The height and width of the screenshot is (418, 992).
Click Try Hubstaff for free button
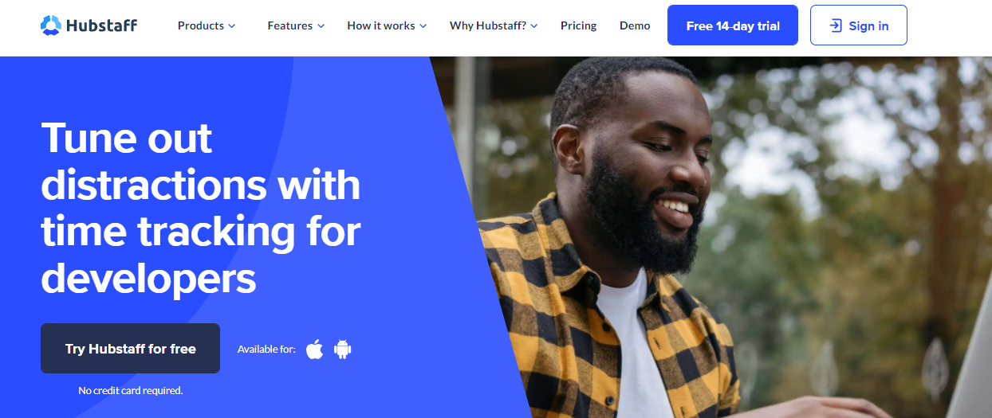pyautogui.click(x=130, y=349)
